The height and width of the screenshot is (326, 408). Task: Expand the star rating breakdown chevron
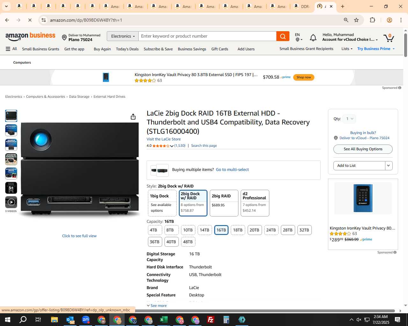coord(172,146)
